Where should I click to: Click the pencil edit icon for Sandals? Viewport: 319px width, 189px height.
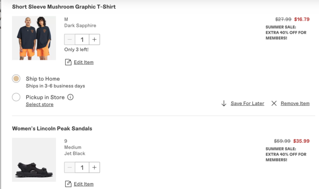tap(68, 184)
